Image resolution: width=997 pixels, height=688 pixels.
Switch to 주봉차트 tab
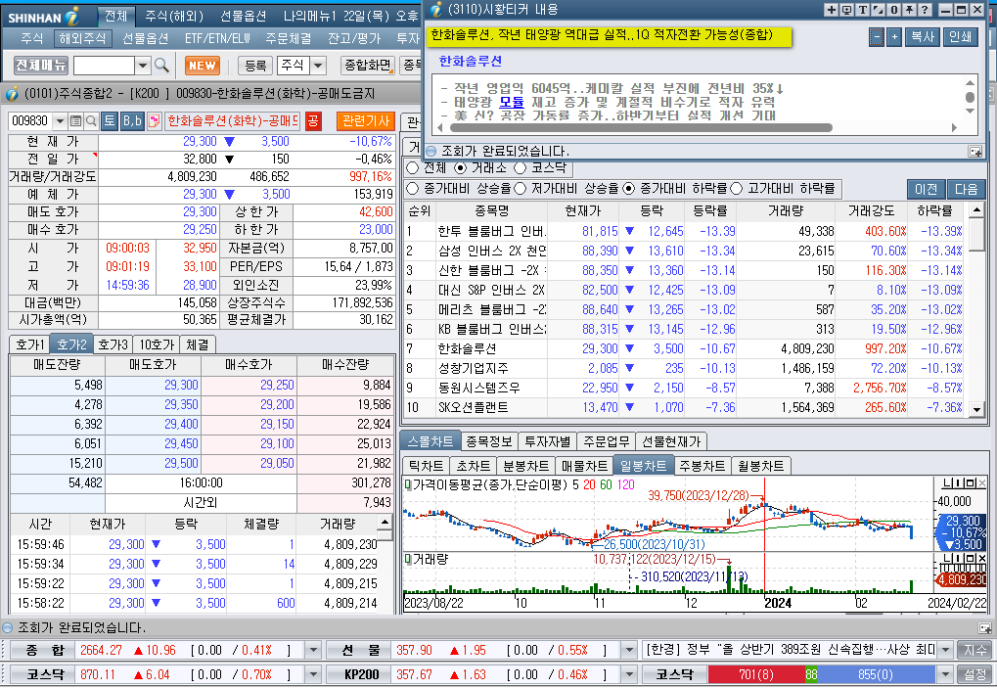[x=702, y=466]
